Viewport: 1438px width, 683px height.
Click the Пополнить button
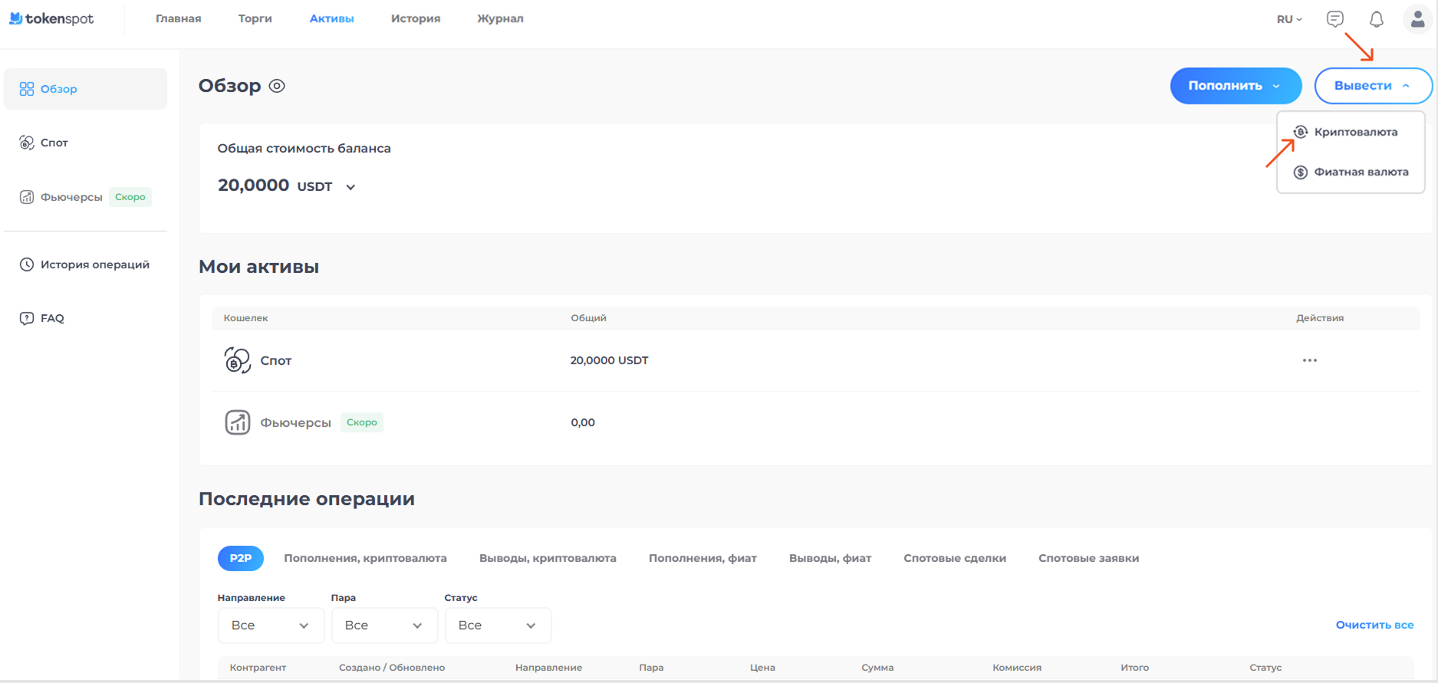pos(1234,86)
